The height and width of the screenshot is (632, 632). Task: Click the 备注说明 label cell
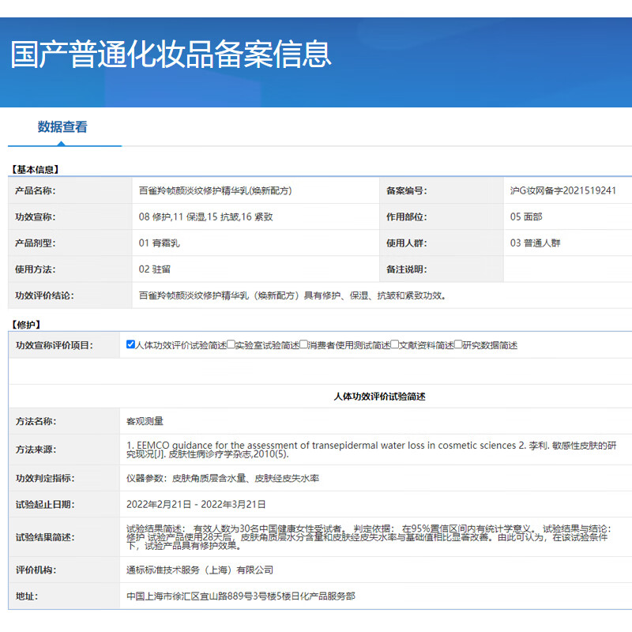[442, 269]
